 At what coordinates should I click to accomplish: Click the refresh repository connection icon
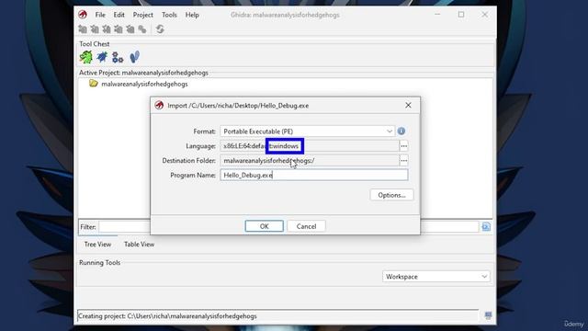pos(160,29)
